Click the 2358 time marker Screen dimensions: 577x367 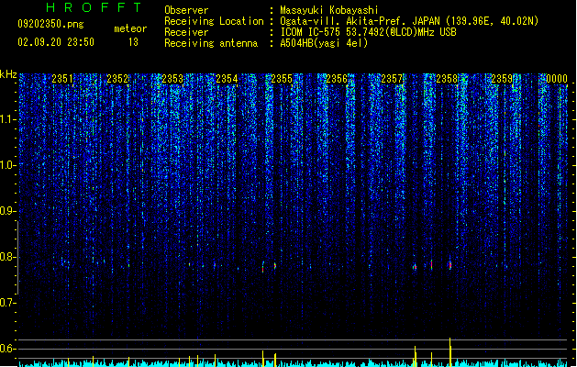point(447,78)
